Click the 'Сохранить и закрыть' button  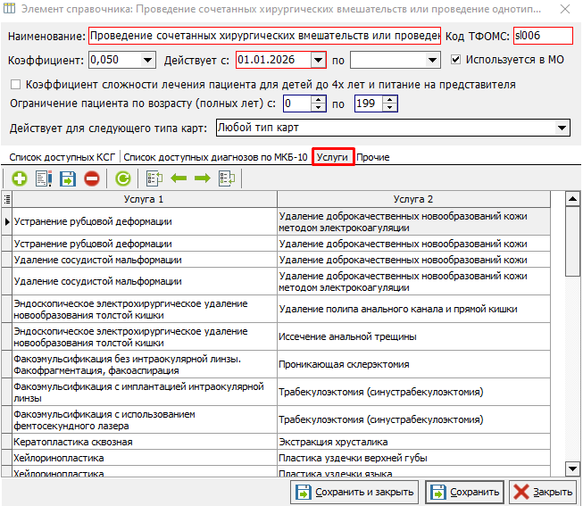click(x=354, y=492)
